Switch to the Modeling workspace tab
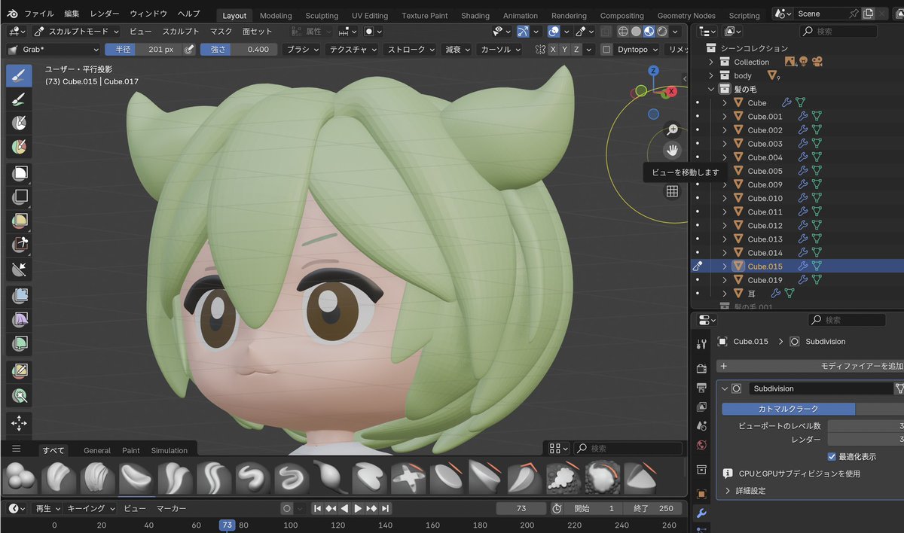The width and height of the screenshot is (904, 533). (276, 15)
